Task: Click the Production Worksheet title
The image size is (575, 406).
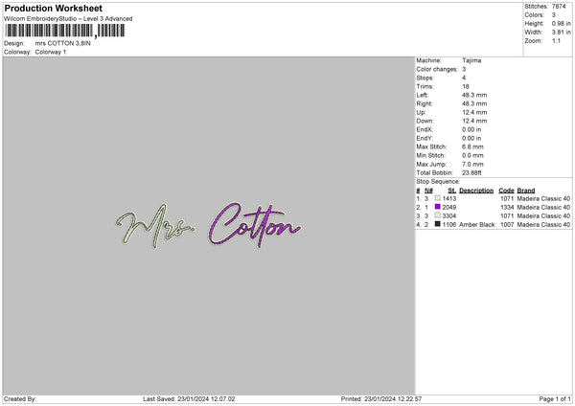Action: [x=53, y=8]
